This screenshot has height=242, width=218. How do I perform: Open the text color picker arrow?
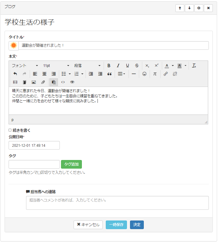[173, 66]
